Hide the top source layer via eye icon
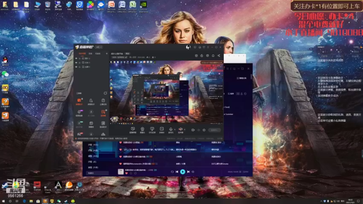This screenshot has height=204, width=363. coord(76,58)
